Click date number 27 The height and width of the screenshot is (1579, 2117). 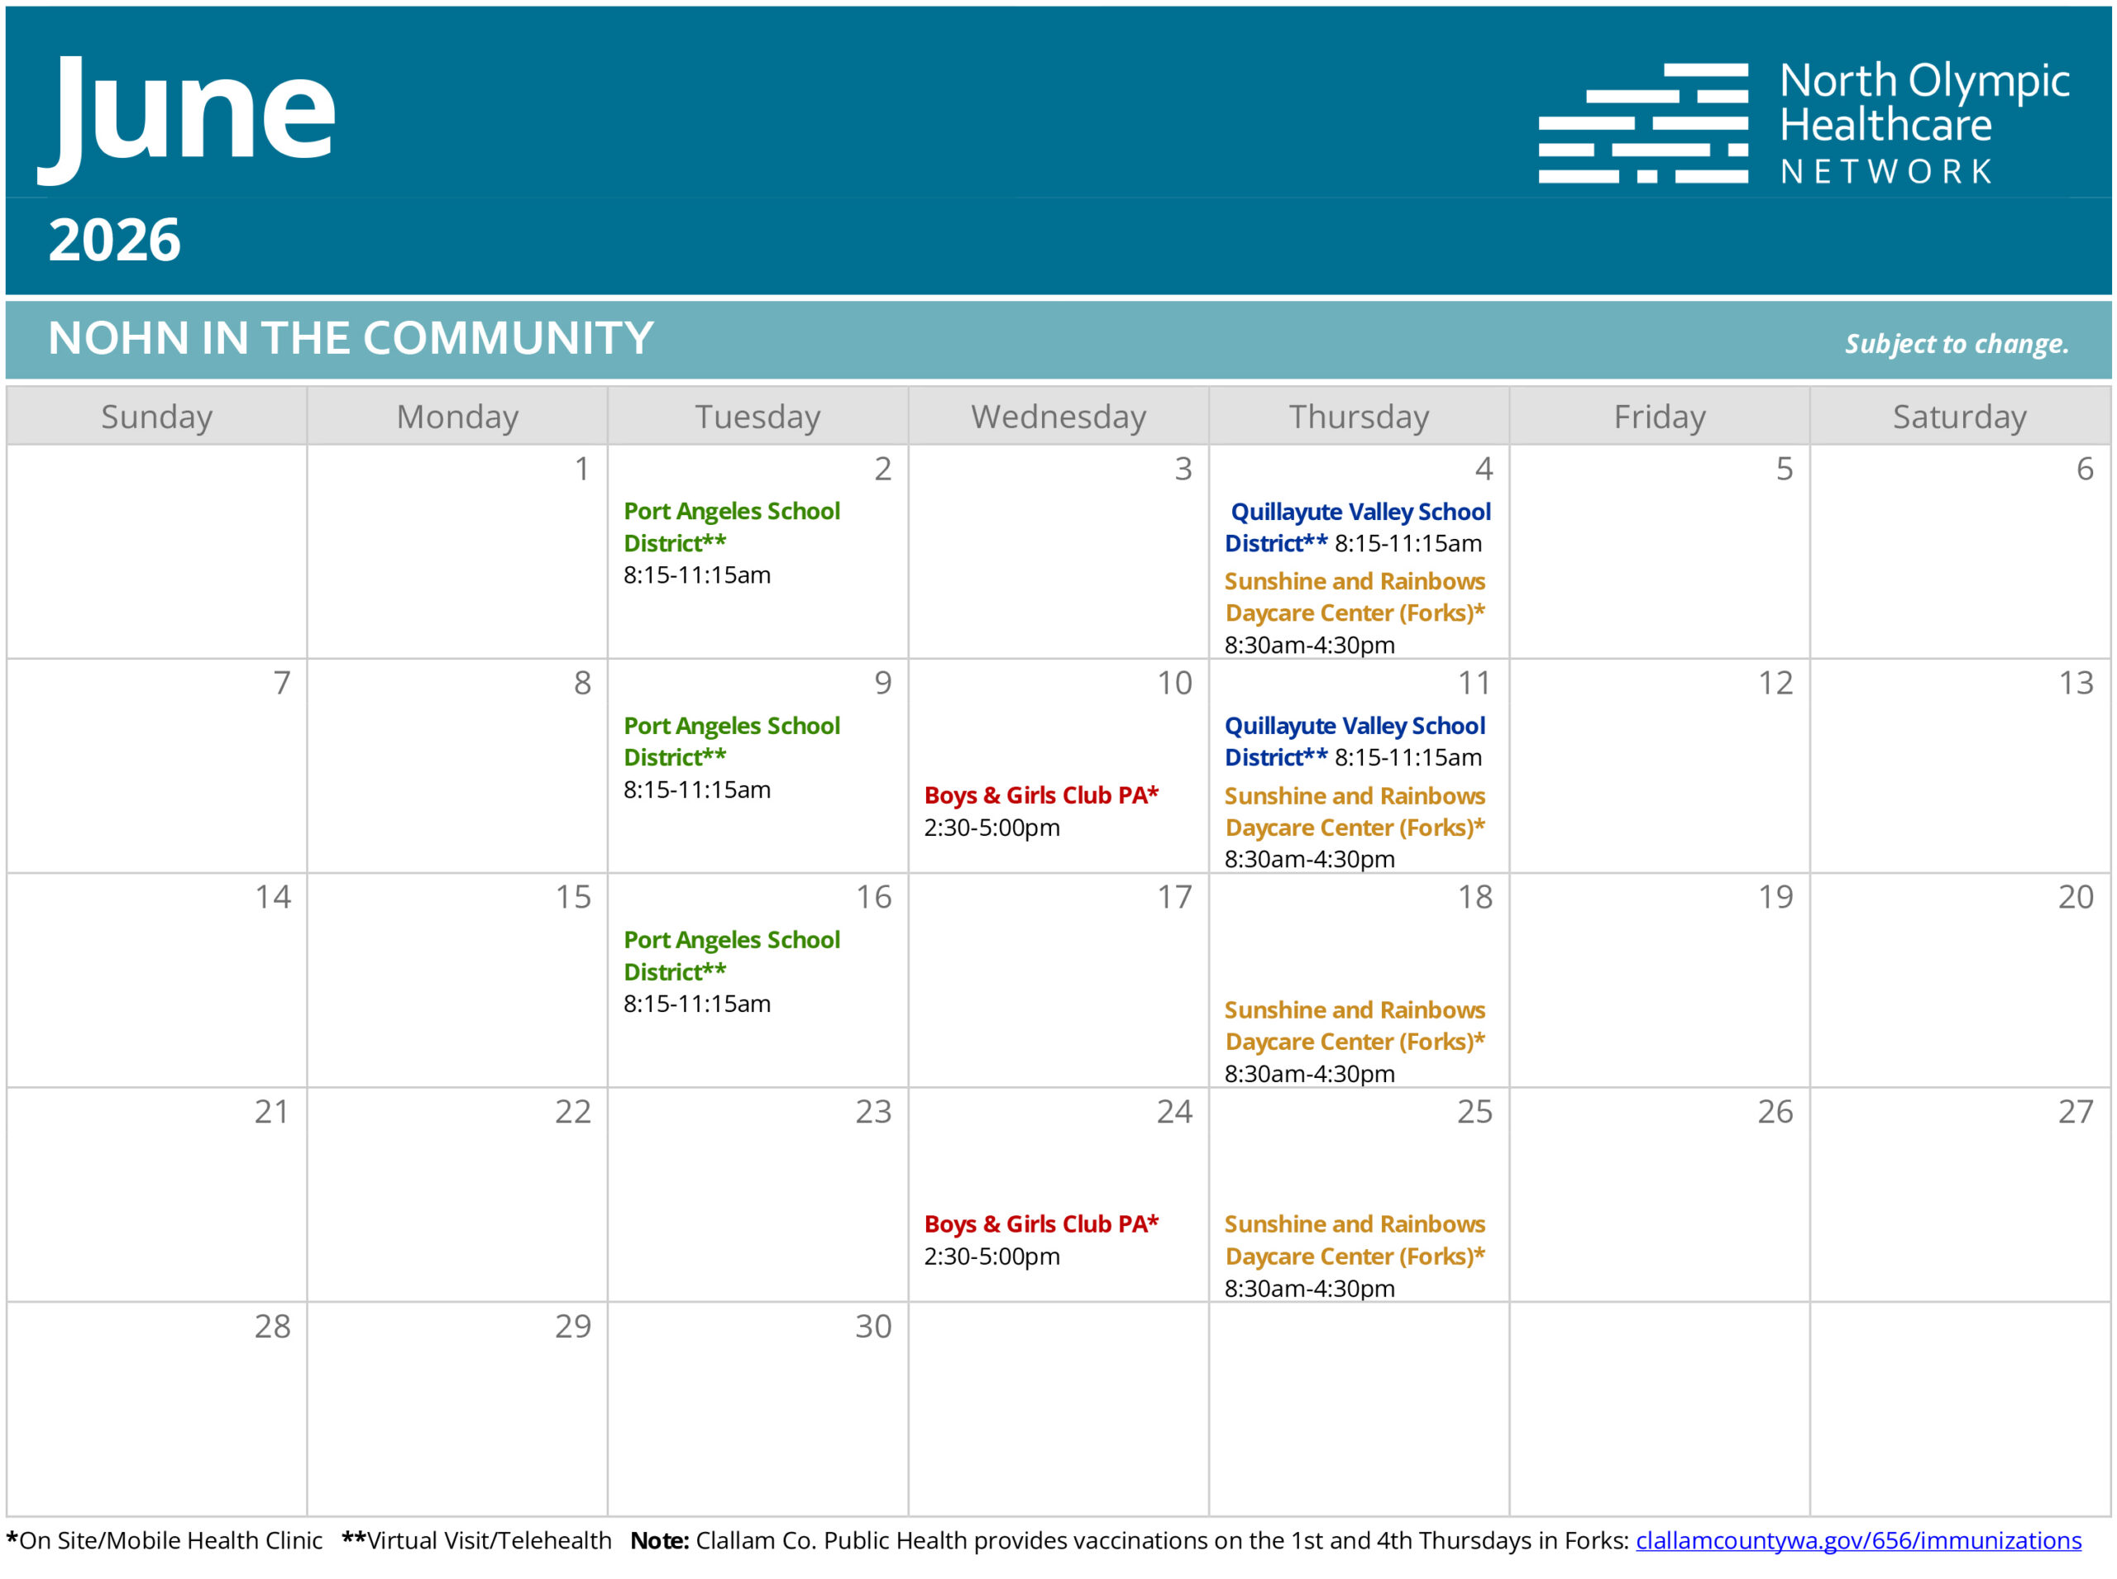click(x=2076, y=1110)
